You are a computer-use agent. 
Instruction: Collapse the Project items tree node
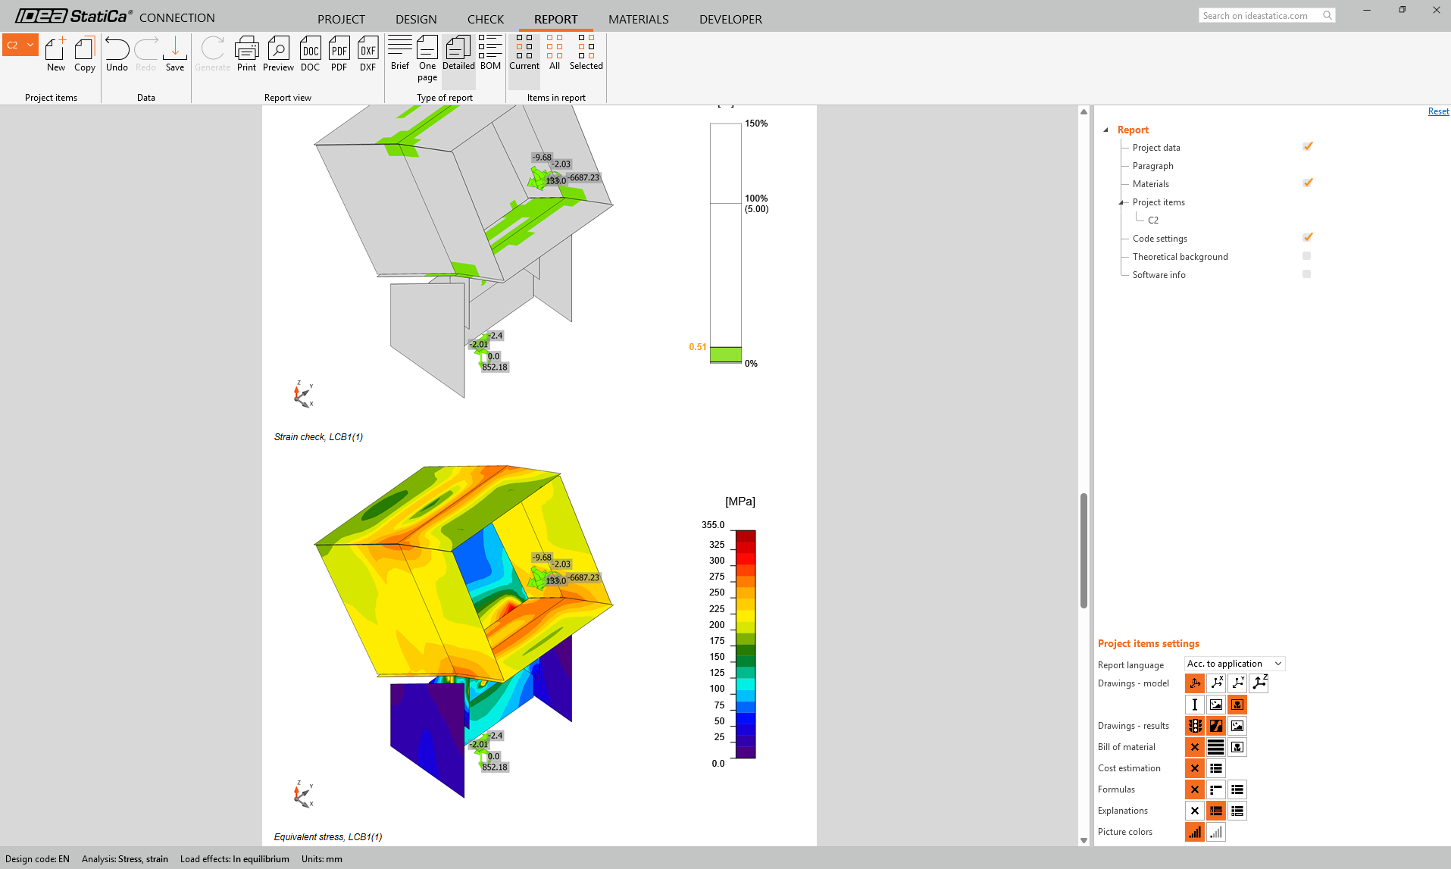click(x=1121, y=202)
